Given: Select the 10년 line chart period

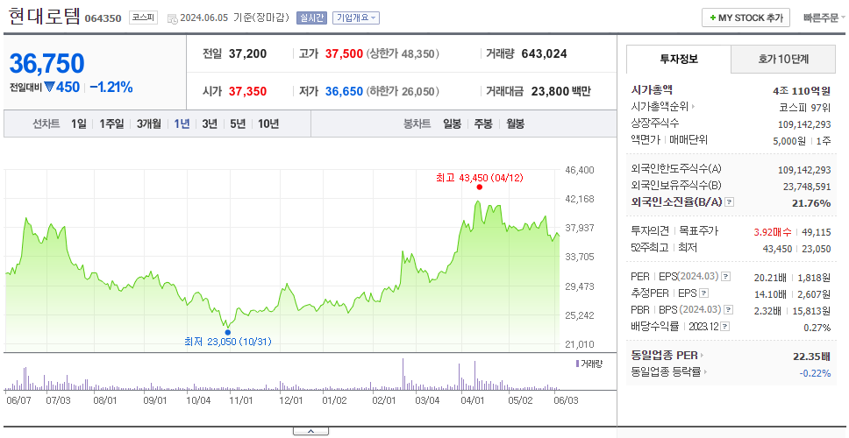Looking at the screenshot, I should 268,124.
